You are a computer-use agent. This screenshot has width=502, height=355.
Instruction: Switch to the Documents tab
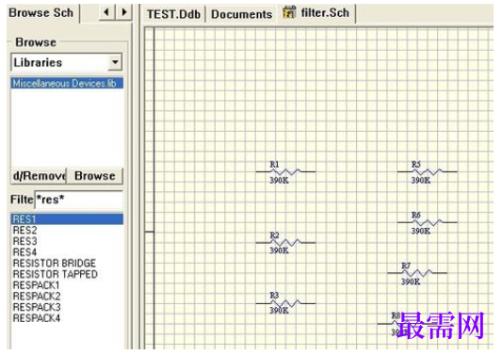(242, 14)
